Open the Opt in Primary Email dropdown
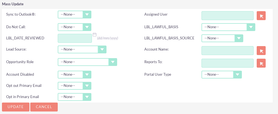 (x=75, y=97)
